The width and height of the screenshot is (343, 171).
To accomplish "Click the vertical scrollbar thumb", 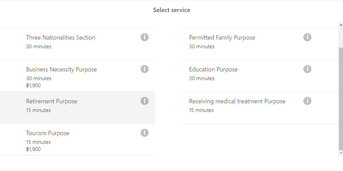I will (341, 99).
